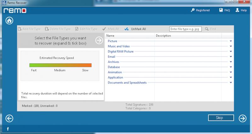The image size is (252, 134).
Task: Expand the Application category chevron
Action: 231,77
